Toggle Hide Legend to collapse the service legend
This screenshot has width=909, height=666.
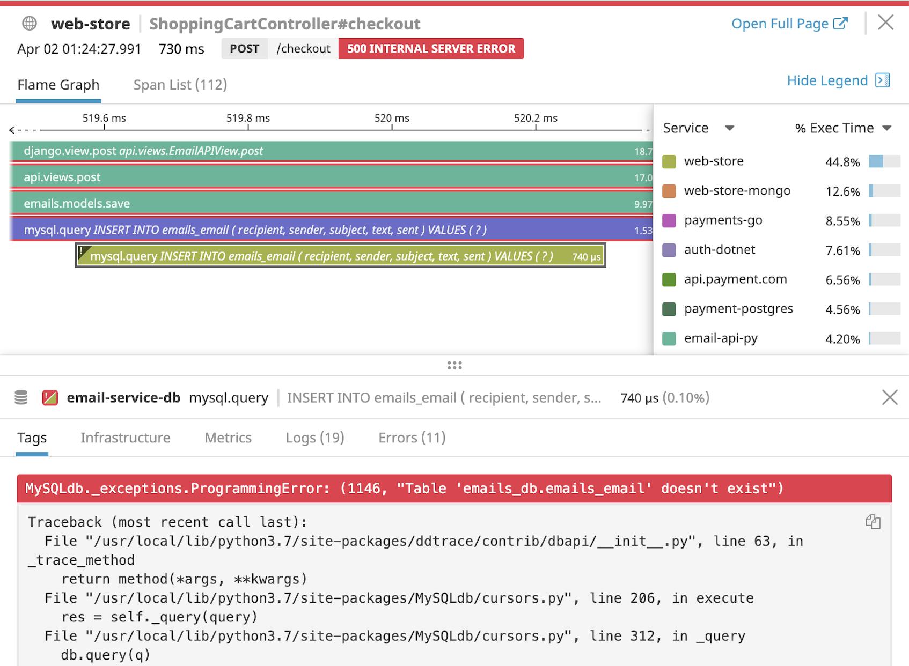[826, 80]
